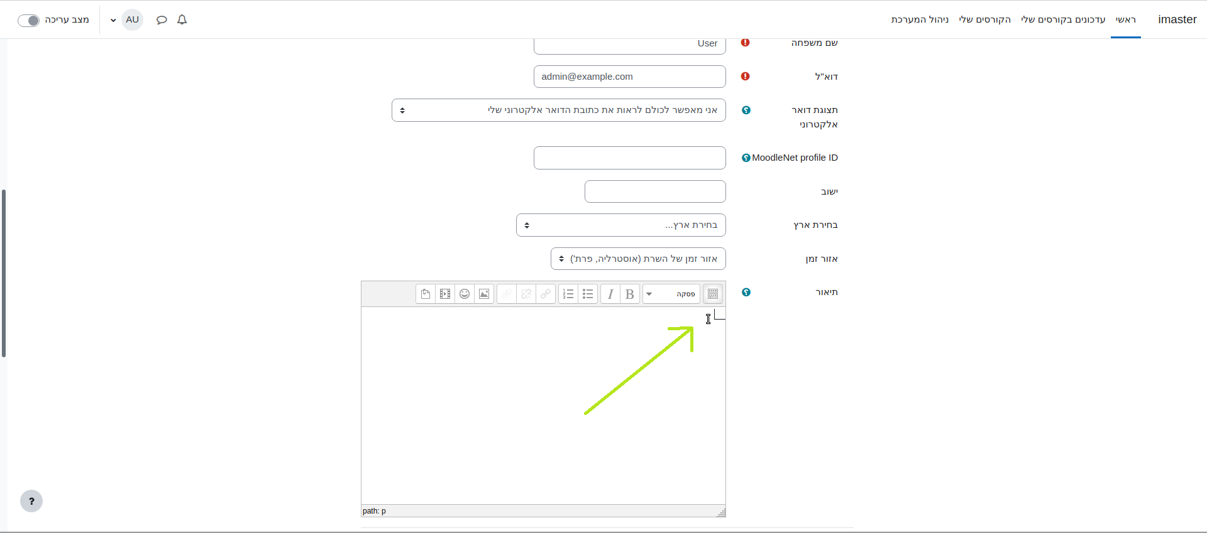Insert an ordered numbered list
This screenshot has height=533, width=1207.
point(568,294)
